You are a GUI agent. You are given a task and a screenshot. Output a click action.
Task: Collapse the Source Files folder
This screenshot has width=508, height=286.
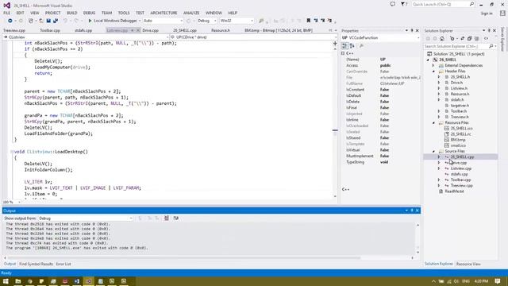434,152
